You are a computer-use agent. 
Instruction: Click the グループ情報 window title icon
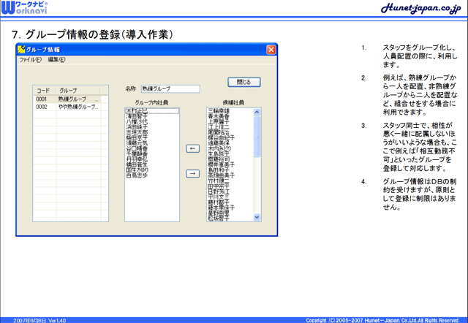coord(22,50)
